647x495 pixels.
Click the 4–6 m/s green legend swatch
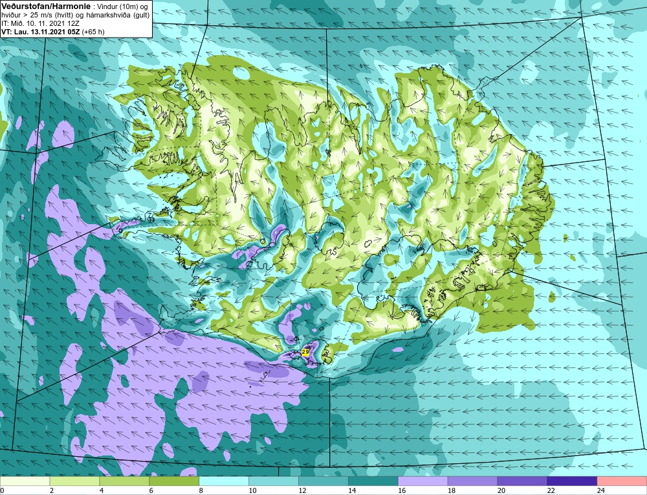click(x=124, y=481)
